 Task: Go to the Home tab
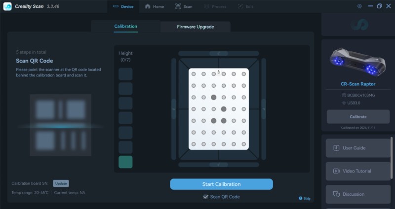(x=155, y=6)
